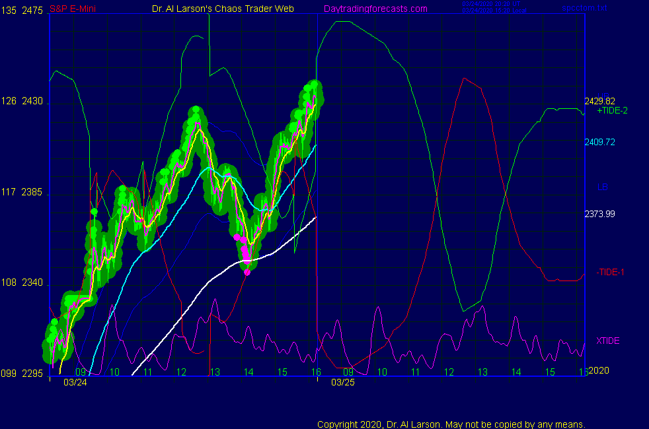Click the white 2373.99 average value
Image resolution: width=649 pixels, height=429 pixels.
pos(599,213)
